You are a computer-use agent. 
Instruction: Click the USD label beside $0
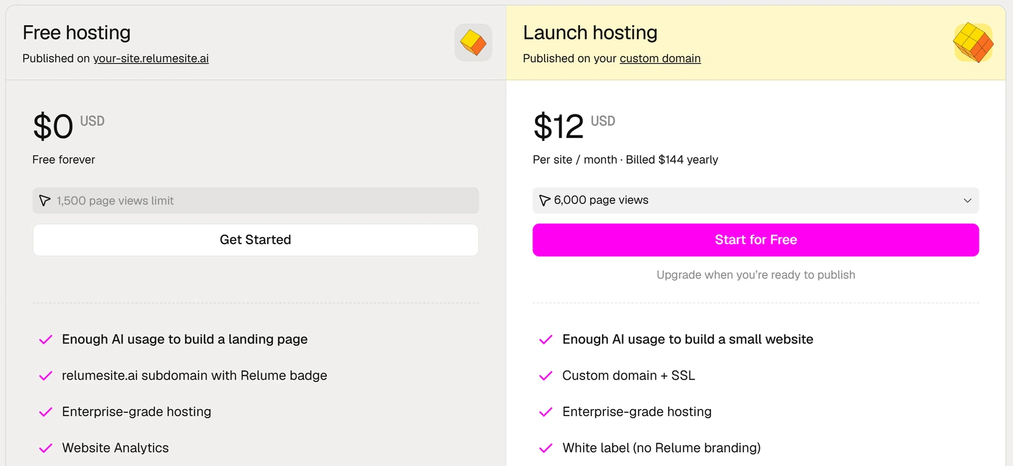pyautogui.click(x=92, y=121)
